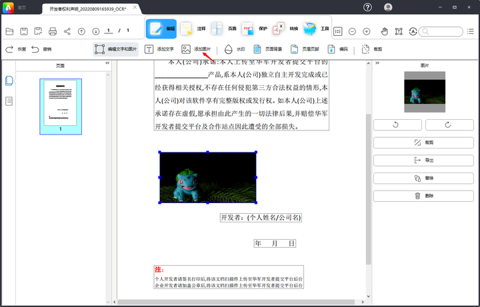480x307 pixels.
Task: Switch to the 工具 (Tools) ribbon tab
Action: [x=316, y=29]
